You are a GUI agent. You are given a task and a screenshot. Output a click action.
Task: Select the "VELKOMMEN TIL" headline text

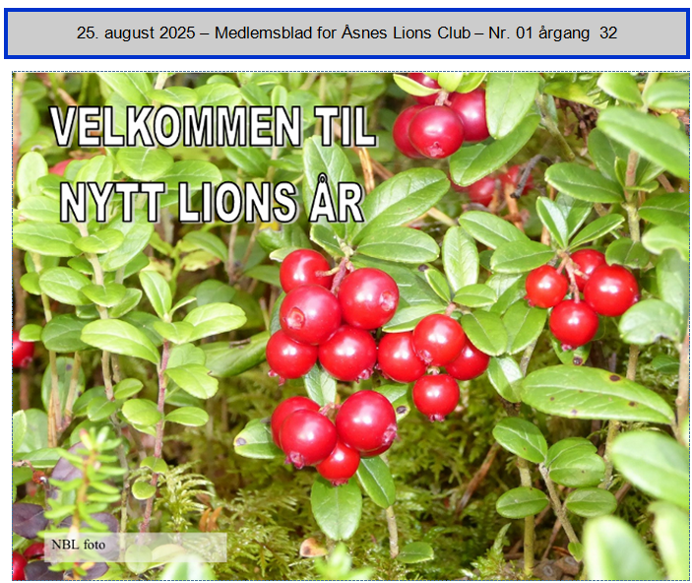213,128
